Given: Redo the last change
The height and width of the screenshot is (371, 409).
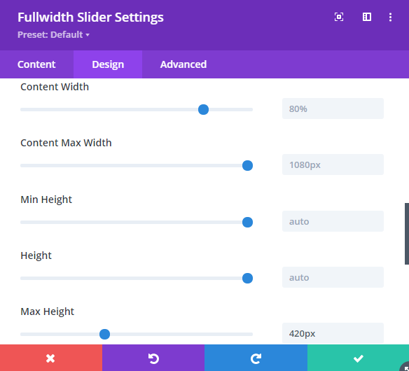Looking at the screenshot, I should 256,358.
